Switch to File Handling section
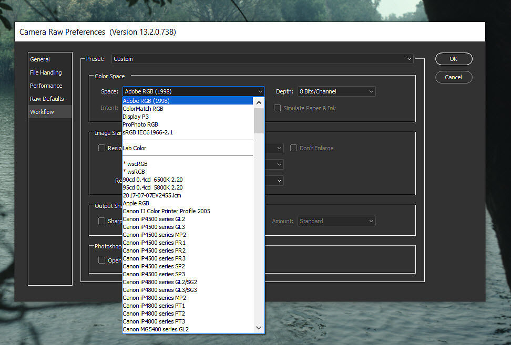This screenshot has width=511, height=345. [x=46, y=72]
